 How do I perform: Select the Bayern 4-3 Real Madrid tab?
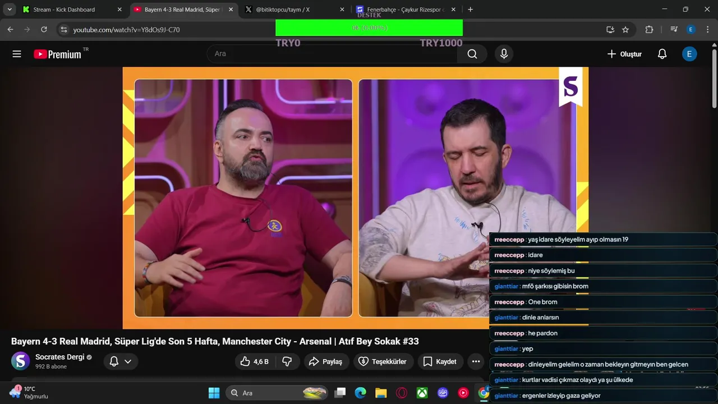point(184,10)
